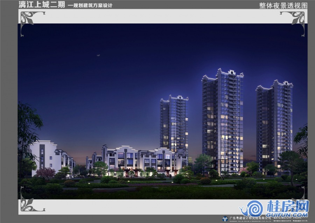The width and height of the screenshot is (315, 223).
Task: Click the round emblem atop the left tower
Action: tap(179, 97)
